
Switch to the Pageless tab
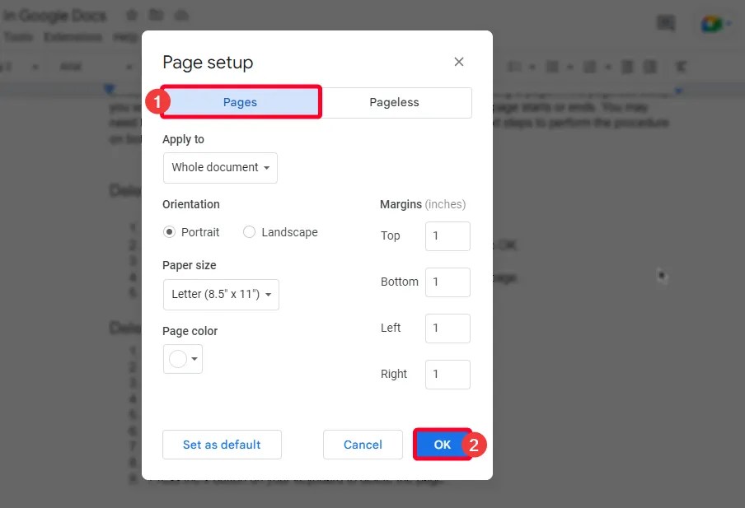tap(395, 103)
